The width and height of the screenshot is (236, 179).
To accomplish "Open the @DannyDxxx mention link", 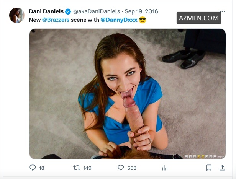I will pyautogui.click(x=119, y=20).
